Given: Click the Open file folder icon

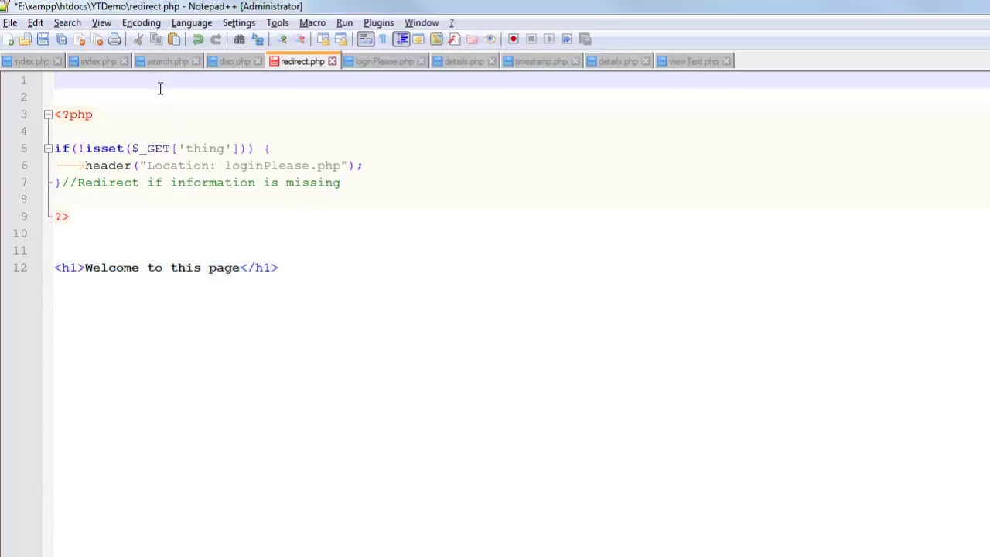Looking at the screenshot, I should [x=25, y=39].
